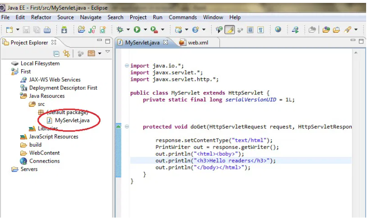Open the Refactor menu
370x218 pixels.
pyautogui.click(x=41, y=17)
